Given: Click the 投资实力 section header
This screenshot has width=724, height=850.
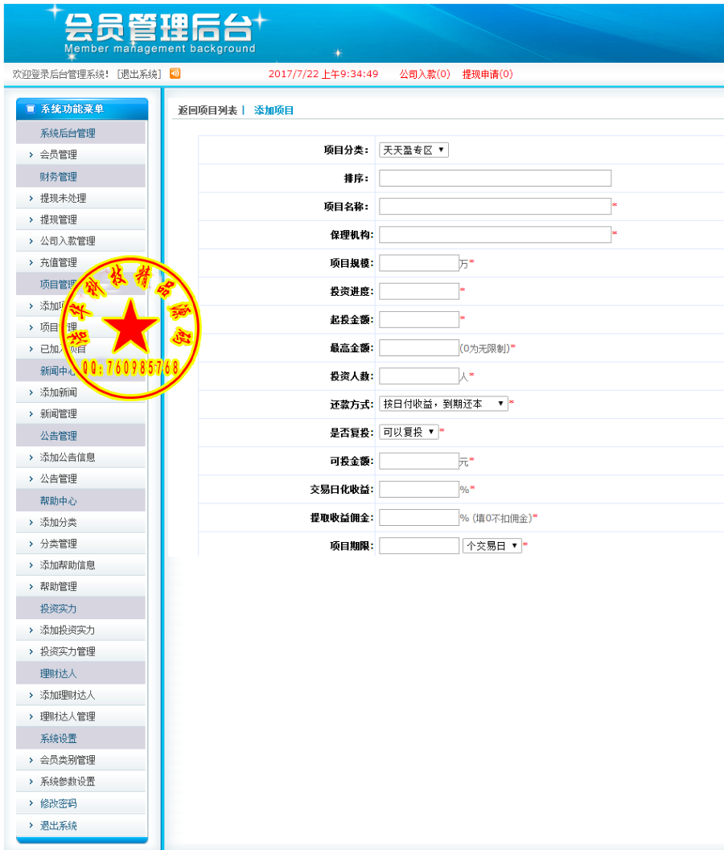Looking at the screenshot, I should 59,609.
